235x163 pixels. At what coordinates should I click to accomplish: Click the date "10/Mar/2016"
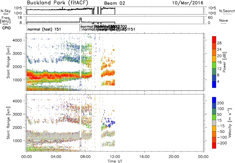tap(188, 3)
